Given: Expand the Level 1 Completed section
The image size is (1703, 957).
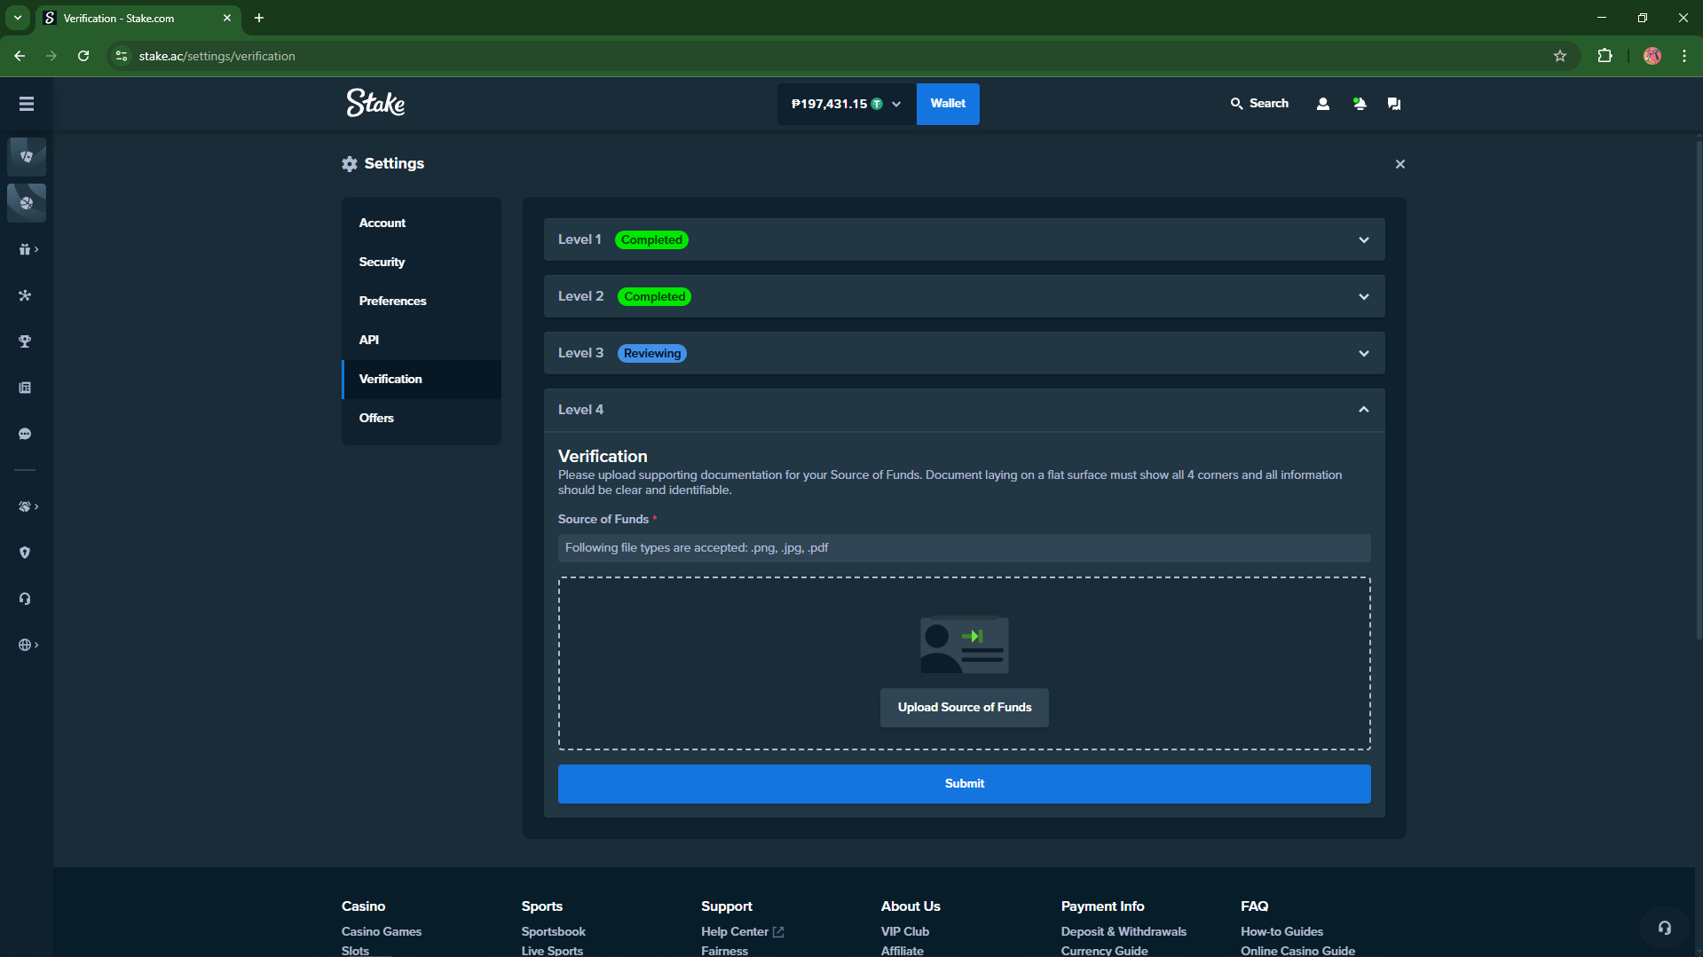Looking at the screenshot, I should [x=964, y=239].
